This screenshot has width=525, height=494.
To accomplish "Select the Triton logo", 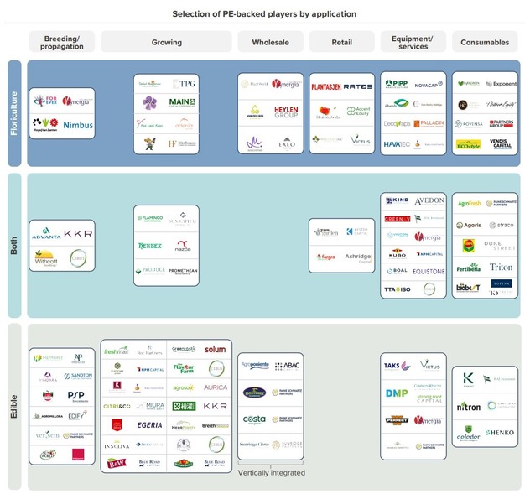I will click(501, 268).
